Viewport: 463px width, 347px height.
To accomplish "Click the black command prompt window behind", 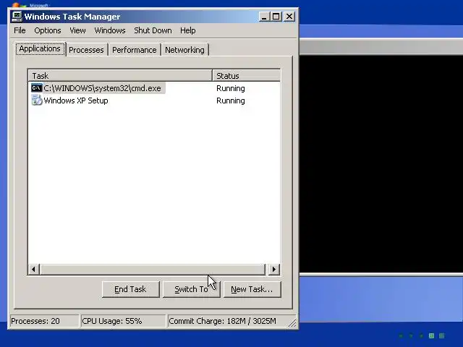I will [381, 164].
